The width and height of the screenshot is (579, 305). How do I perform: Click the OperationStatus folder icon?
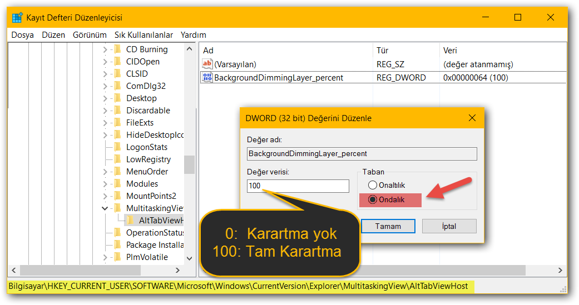coord(118,232)
